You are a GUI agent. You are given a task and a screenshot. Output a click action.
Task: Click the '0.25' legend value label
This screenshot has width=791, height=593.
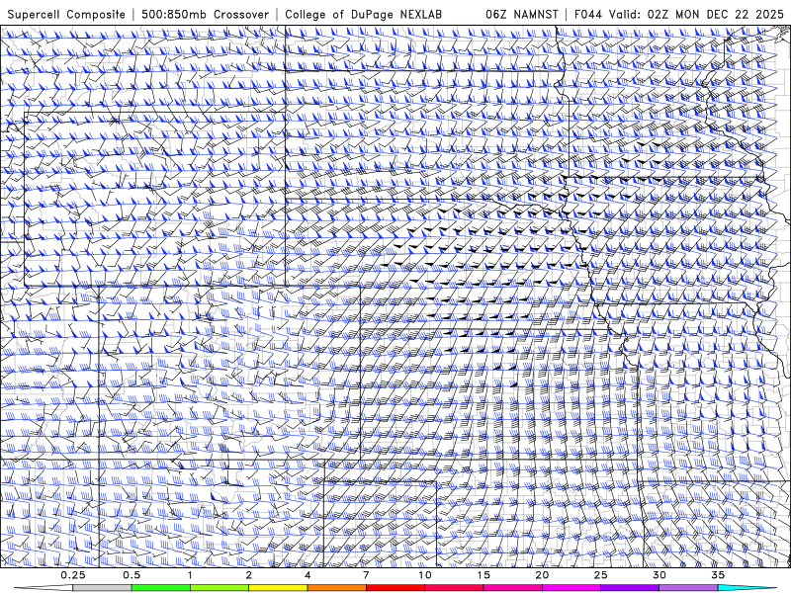point(73,575)
